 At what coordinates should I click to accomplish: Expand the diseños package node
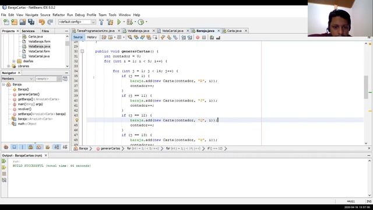click(14, 61)
